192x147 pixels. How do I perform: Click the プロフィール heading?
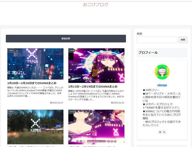click(162, 53)
